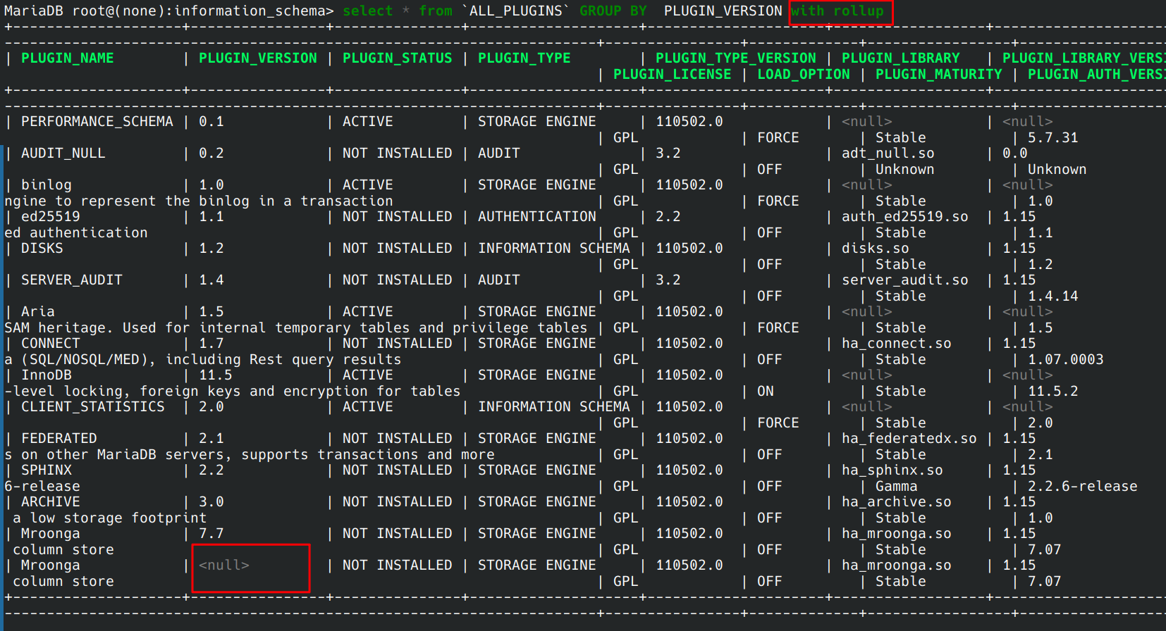1166x631 pixels.
Task: Select the InnoDB plugin name
Action: pos(47,375)
